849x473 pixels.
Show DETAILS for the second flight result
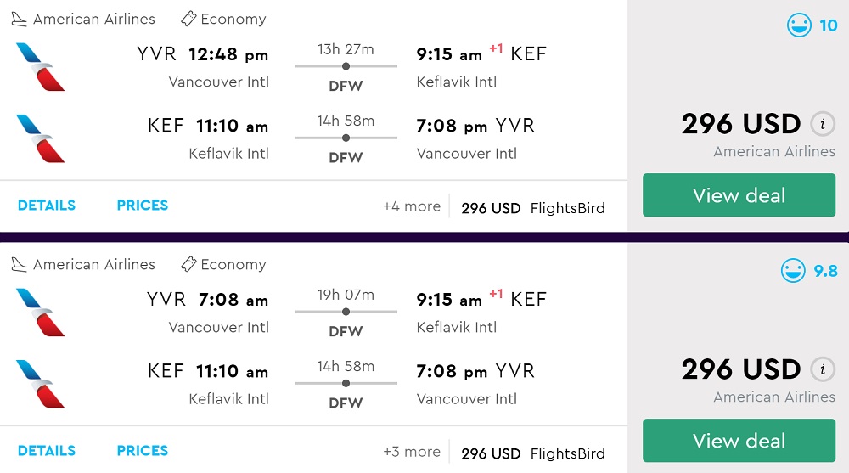(x=47, y=451)
